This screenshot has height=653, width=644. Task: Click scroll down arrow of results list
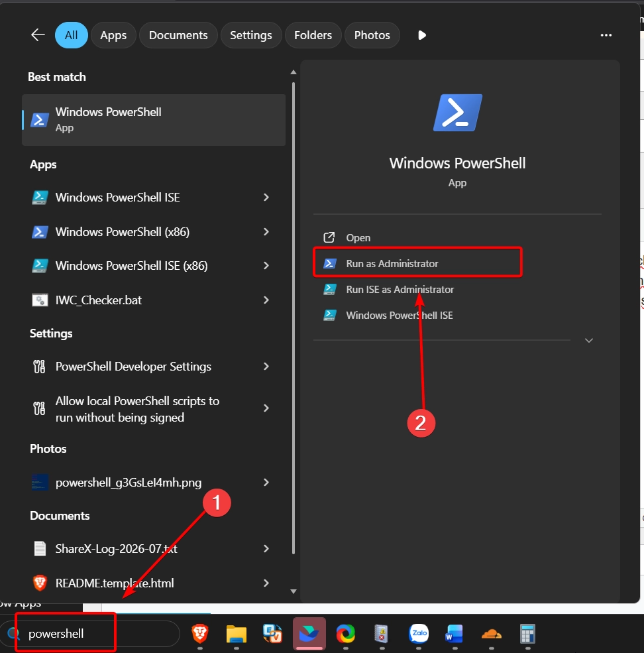click(x=294, y=591)
